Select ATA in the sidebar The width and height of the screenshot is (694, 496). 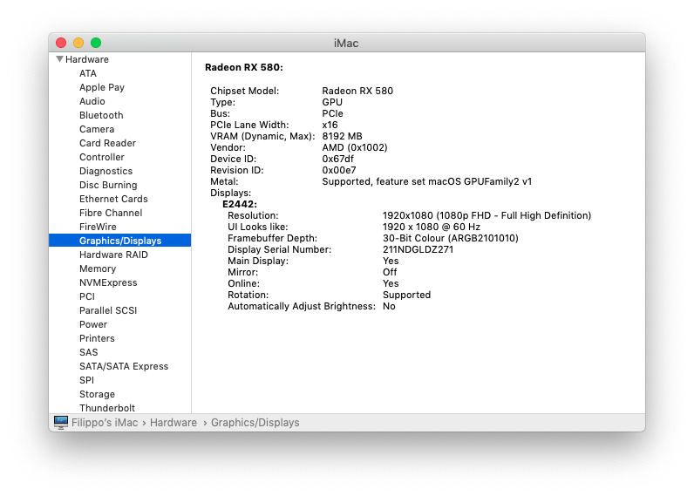88,73
